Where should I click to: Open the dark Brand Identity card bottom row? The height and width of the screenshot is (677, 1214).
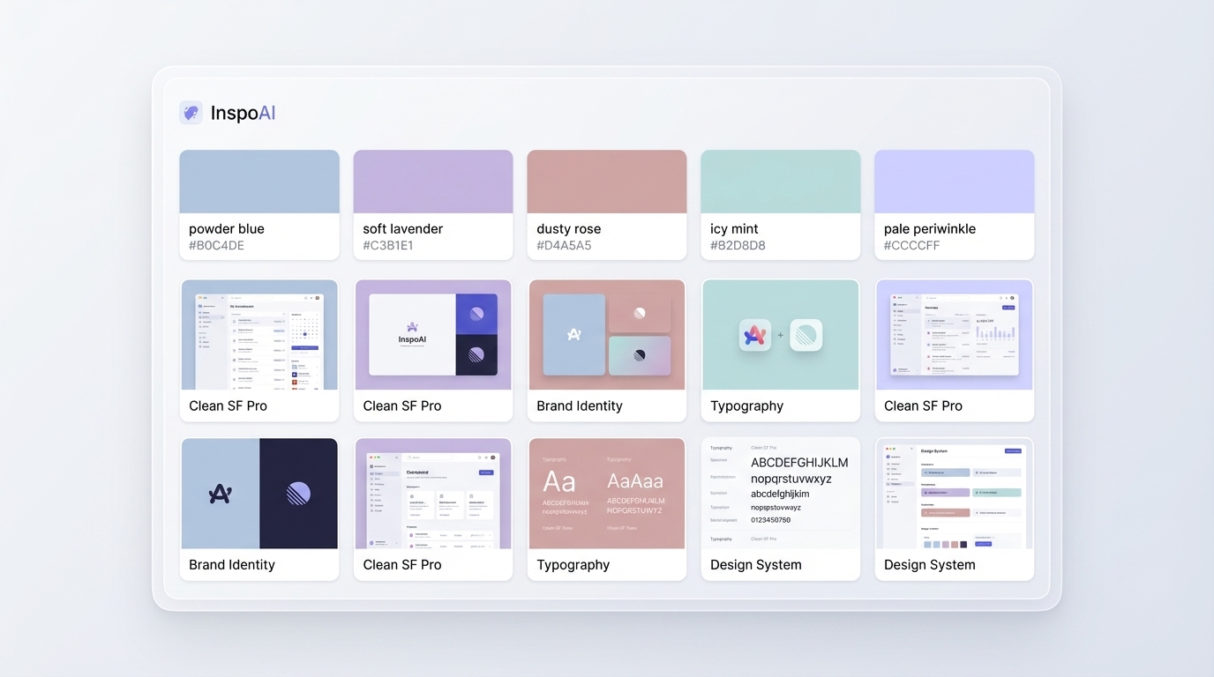point(259,494)
